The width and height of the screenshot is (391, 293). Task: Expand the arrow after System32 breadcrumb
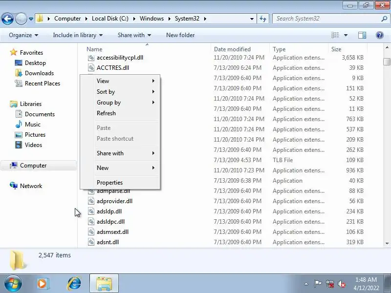pos(205,19)
